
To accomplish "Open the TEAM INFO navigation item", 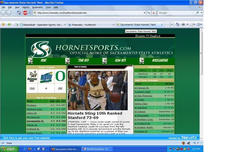I will point(83,61).
